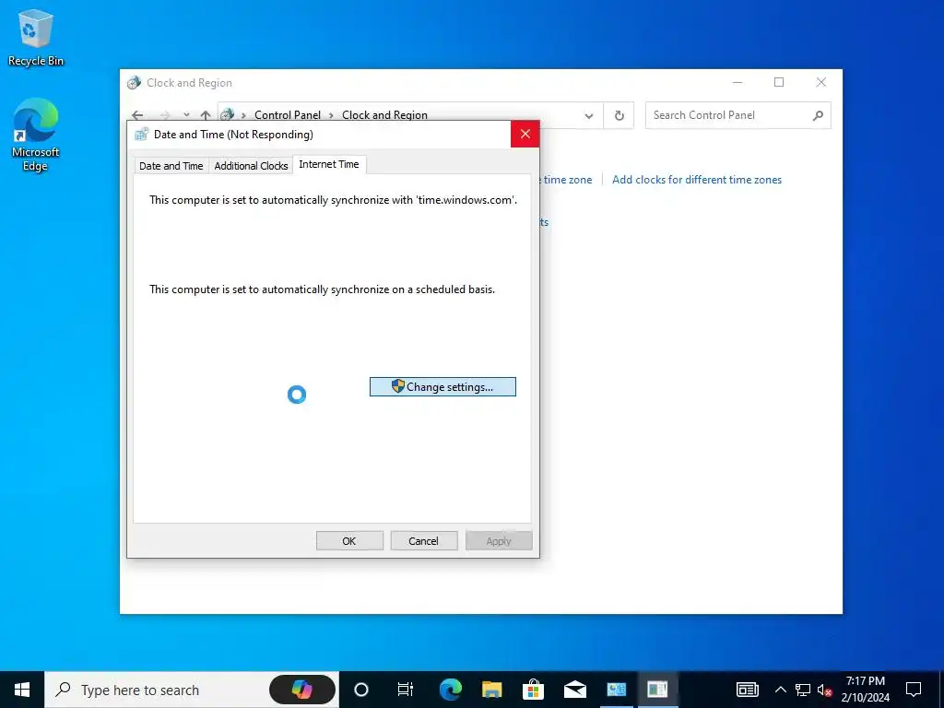Expand the address bar history dropdown

[x=589, y=115]
